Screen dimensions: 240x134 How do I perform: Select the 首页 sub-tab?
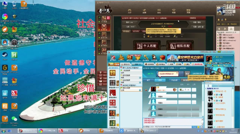[x=148, y=80]
